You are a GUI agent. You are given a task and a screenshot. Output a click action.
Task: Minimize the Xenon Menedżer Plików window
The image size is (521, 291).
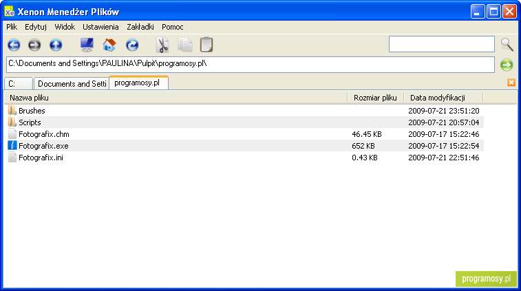478,12
